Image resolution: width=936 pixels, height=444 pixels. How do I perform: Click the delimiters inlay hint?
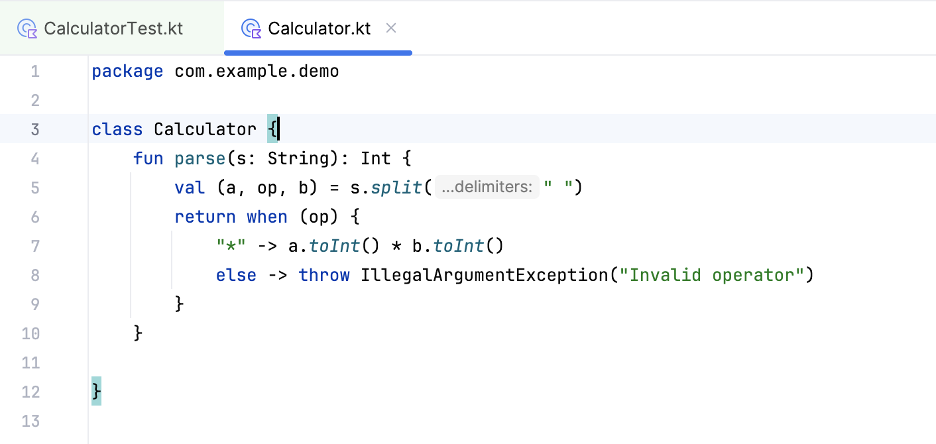coord(487,188)
